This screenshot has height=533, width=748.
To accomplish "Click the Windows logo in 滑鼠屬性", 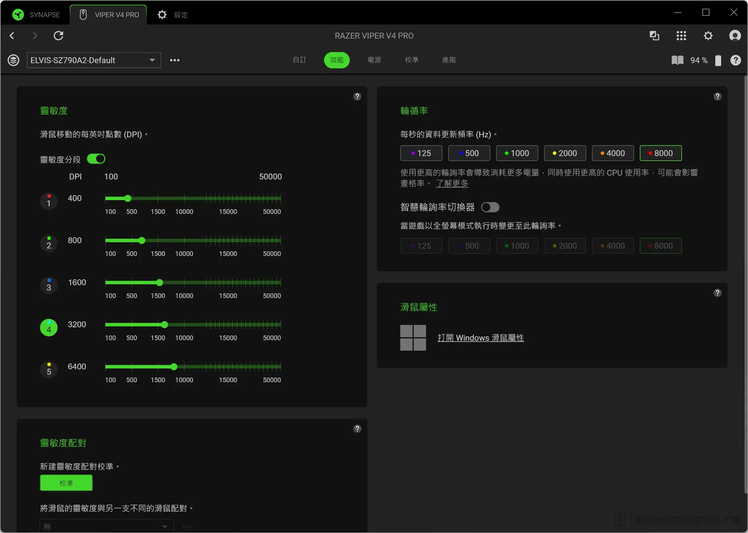I will (413, 338).
